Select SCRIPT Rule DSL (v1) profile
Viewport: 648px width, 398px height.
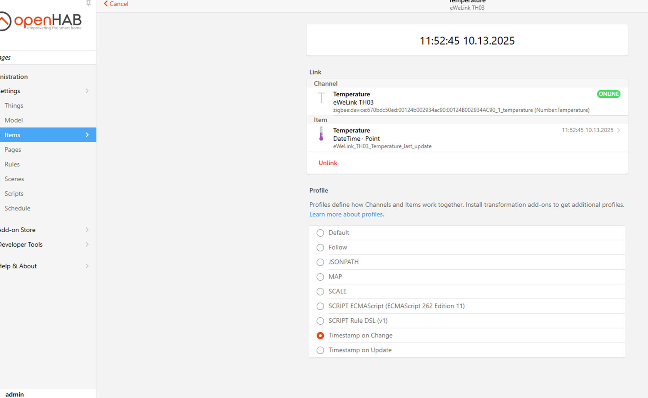320,321
